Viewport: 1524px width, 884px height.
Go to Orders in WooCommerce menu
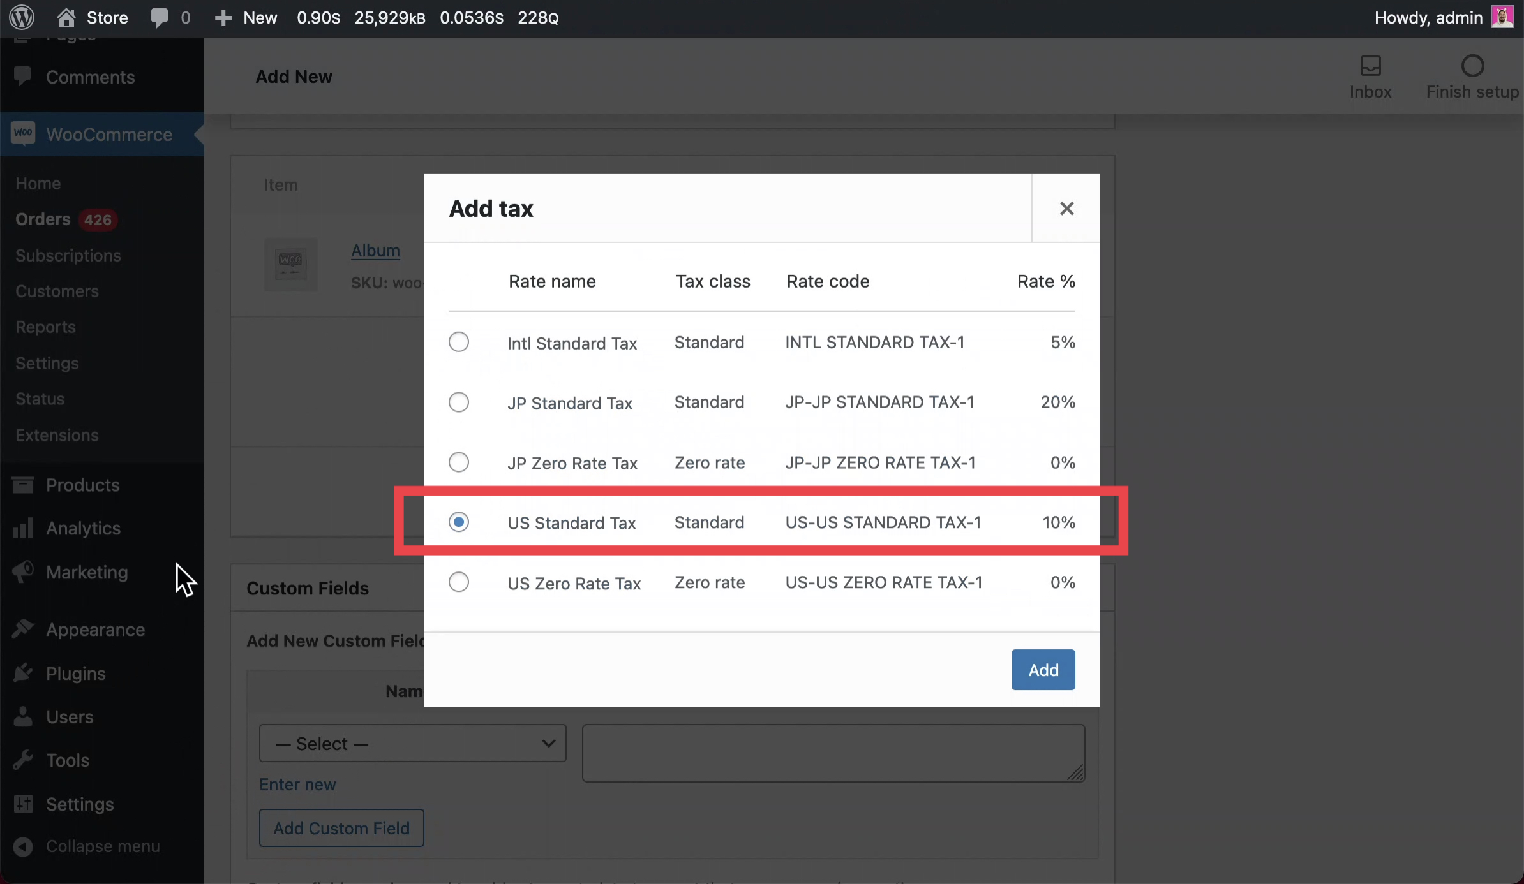(x=43, y=219)
